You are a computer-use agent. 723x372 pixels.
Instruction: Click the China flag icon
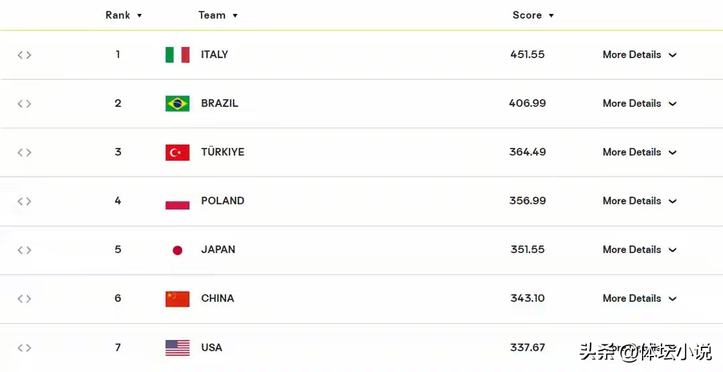tap(177, 299)
